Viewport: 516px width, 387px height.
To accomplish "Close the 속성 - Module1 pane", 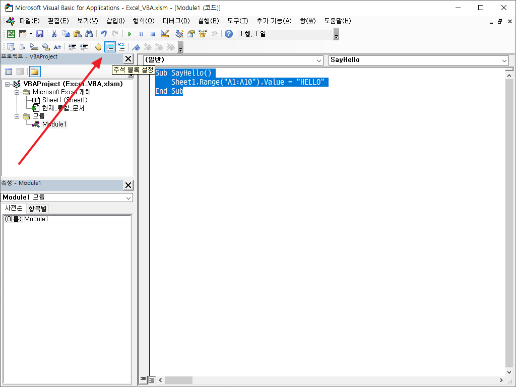I will (128, 185).
